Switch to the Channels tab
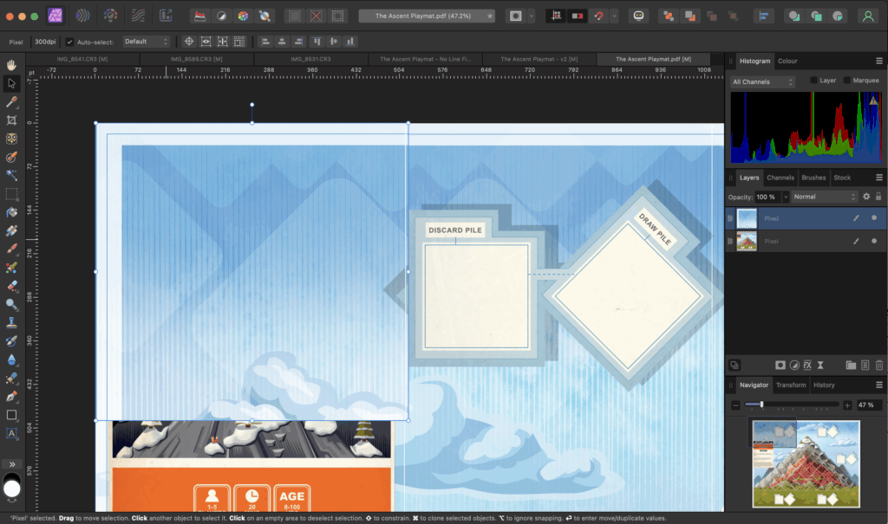 [780, 178]
